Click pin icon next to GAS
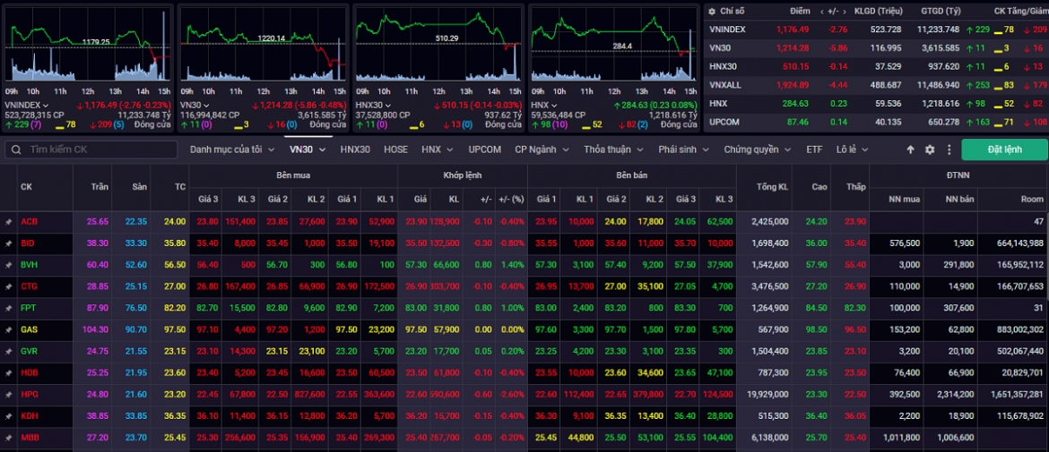The image size is (1049, 452). tap(8, 329)
